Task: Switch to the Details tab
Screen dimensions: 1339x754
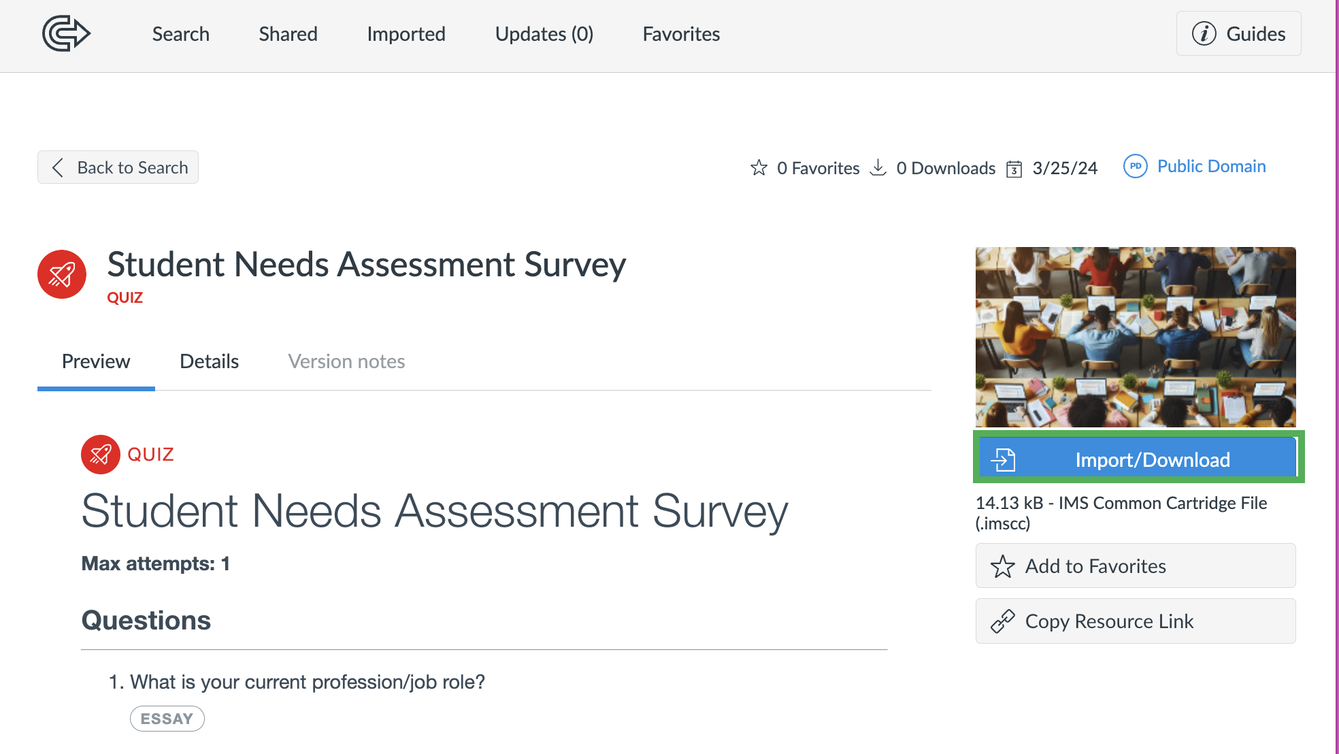Action: coord(209,361)
